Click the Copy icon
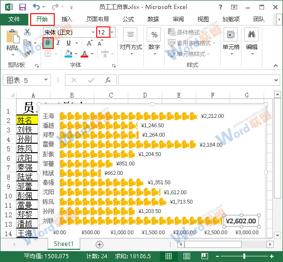Image resolution: width=283 pixels, height=262 pixels. coord(27,43)
